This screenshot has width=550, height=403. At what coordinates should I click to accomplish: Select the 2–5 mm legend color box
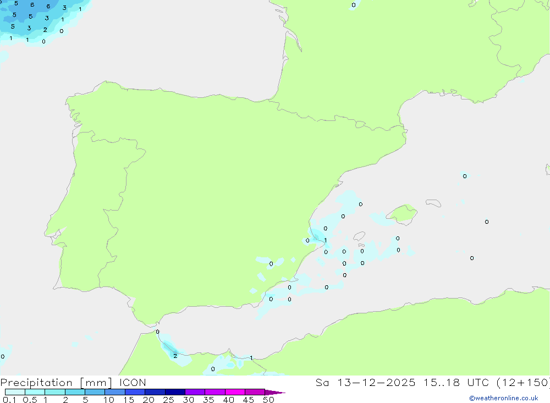coord(75,392)
